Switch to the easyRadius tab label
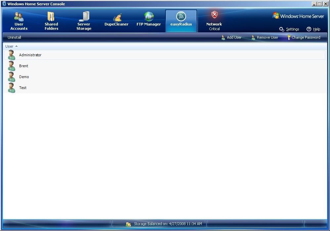Image resolution: width=330 pixels, height=231 pixels. point(181,24)
